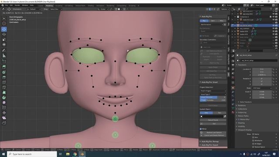Adjust the Finger Thickness slider
Image resolution: width=279 pixels, height=157 pixels.
tap(213, 100)
